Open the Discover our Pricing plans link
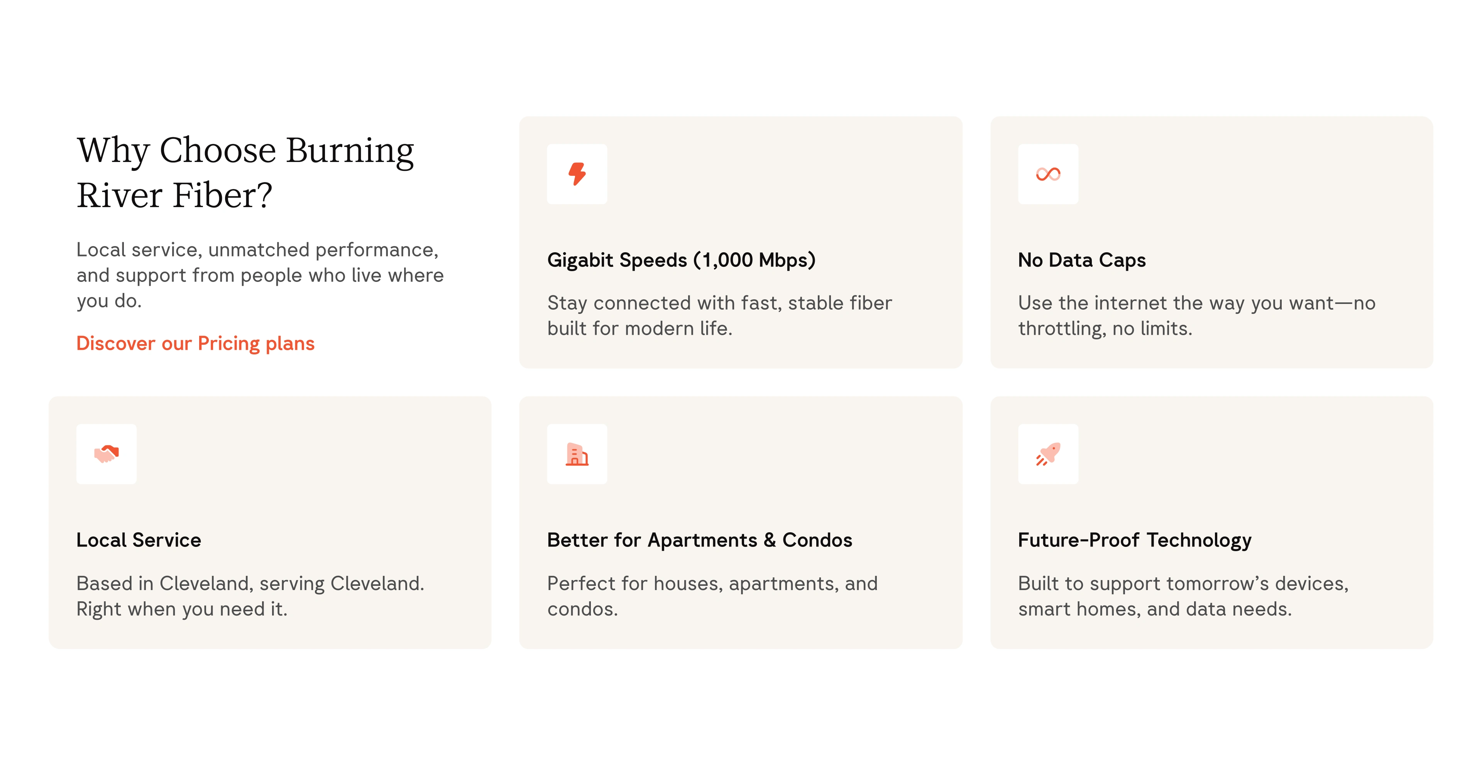The image size is (1482, 764). 196,343
